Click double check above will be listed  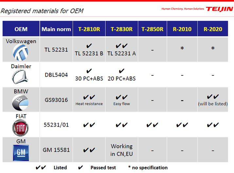pos(213,97)
